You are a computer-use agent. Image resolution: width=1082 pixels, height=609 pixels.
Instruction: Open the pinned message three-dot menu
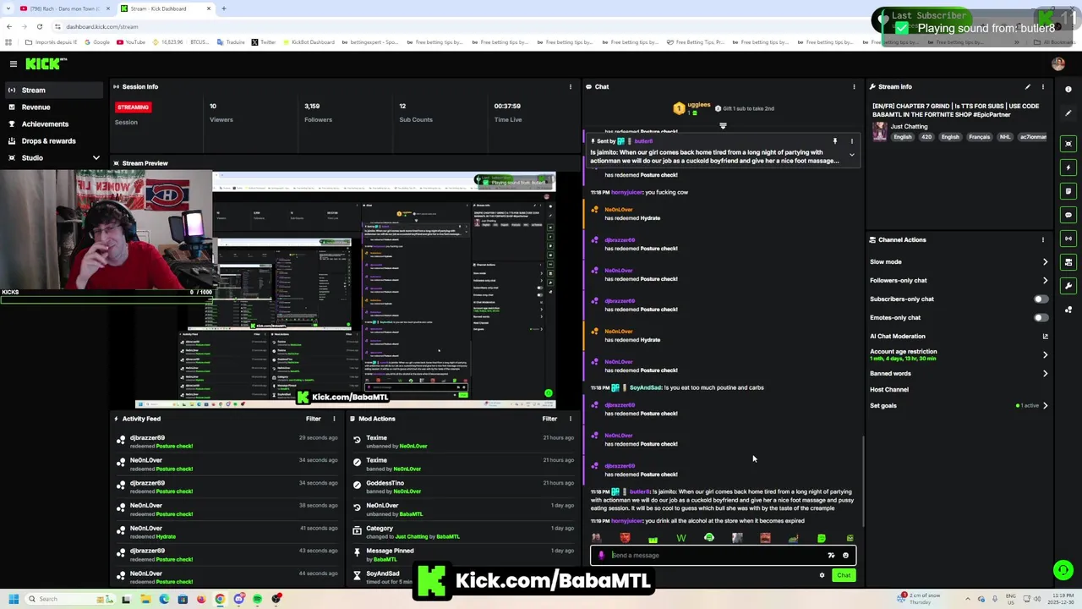coord(851,141)
